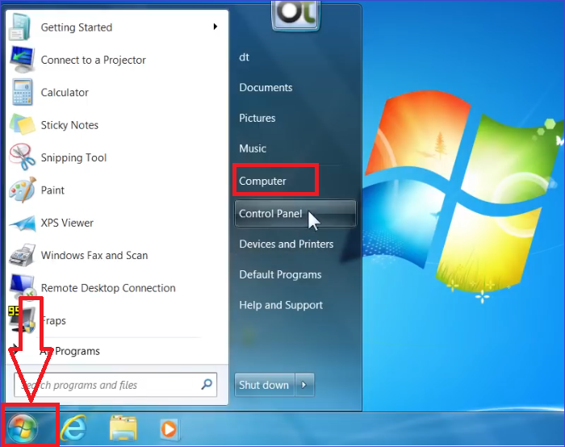Select "Connect to a Projector" text
Image resolution: width=565 pixels, height=447 pixels.
pyautogui.click(x=94, y=60)
